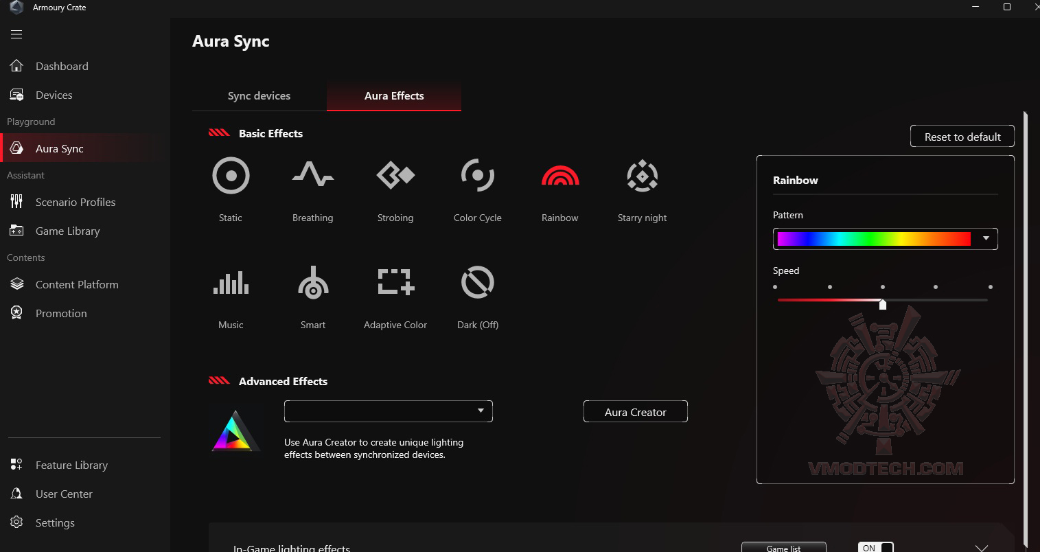The width and height of the screenshot is (1040, 552).
Task: Click the "In-Game lighting effects" text
Action: click(x=292, y=548)
